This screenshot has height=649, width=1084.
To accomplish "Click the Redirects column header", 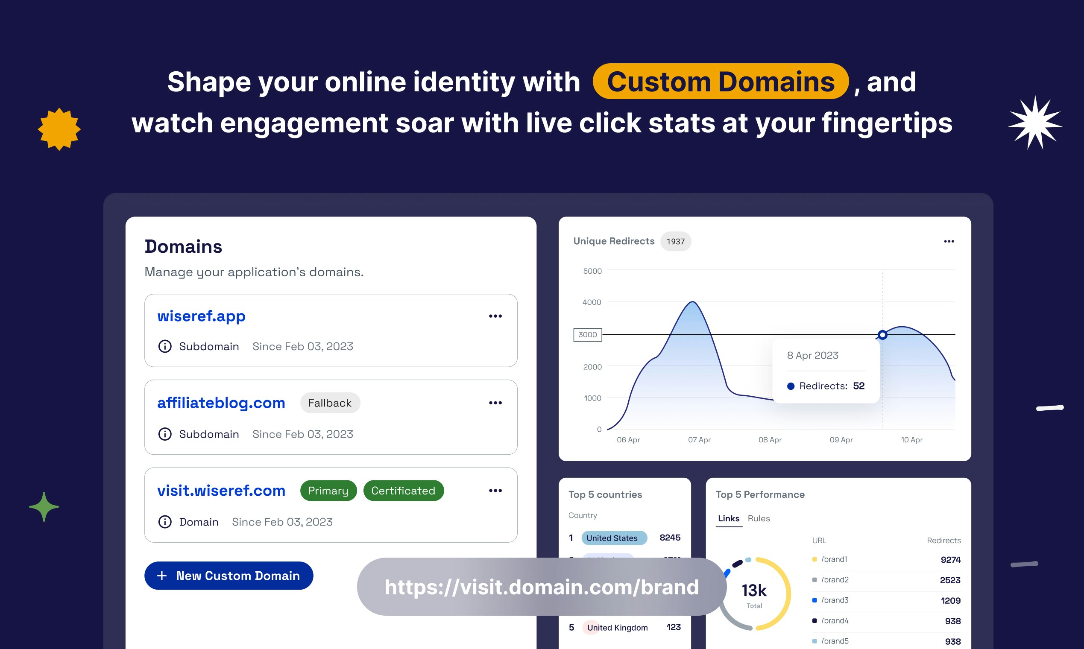I will point(943,541).
